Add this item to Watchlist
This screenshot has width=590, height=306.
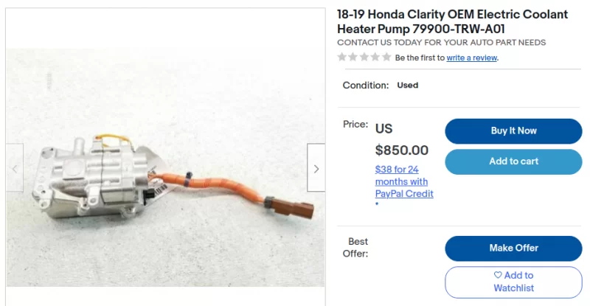(x=513, y=282)
